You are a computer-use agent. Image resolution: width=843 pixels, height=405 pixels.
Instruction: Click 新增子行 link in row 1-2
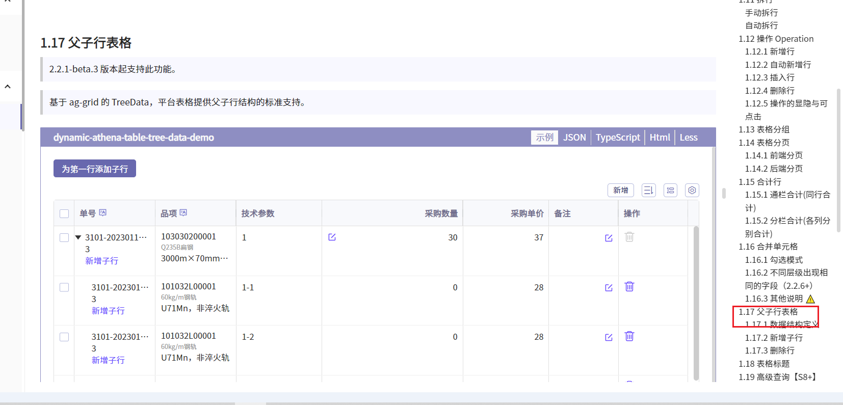108,360
